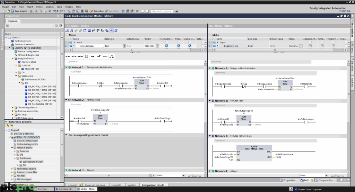Screen dimensions: 355x192
Task: Click the Undo arrow icon
Action: [55, 11]
